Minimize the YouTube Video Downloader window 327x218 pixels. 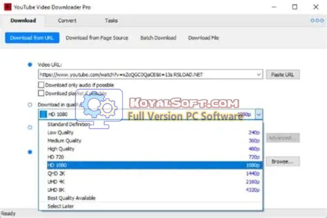click(x=274, y=7)
